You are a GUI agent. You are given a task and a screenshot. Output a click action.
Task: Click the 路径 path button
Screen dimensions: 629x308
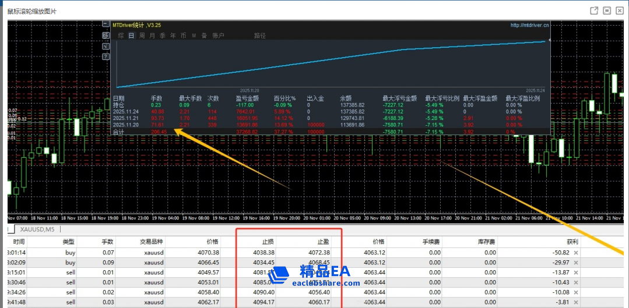click(x=259, y=36)
